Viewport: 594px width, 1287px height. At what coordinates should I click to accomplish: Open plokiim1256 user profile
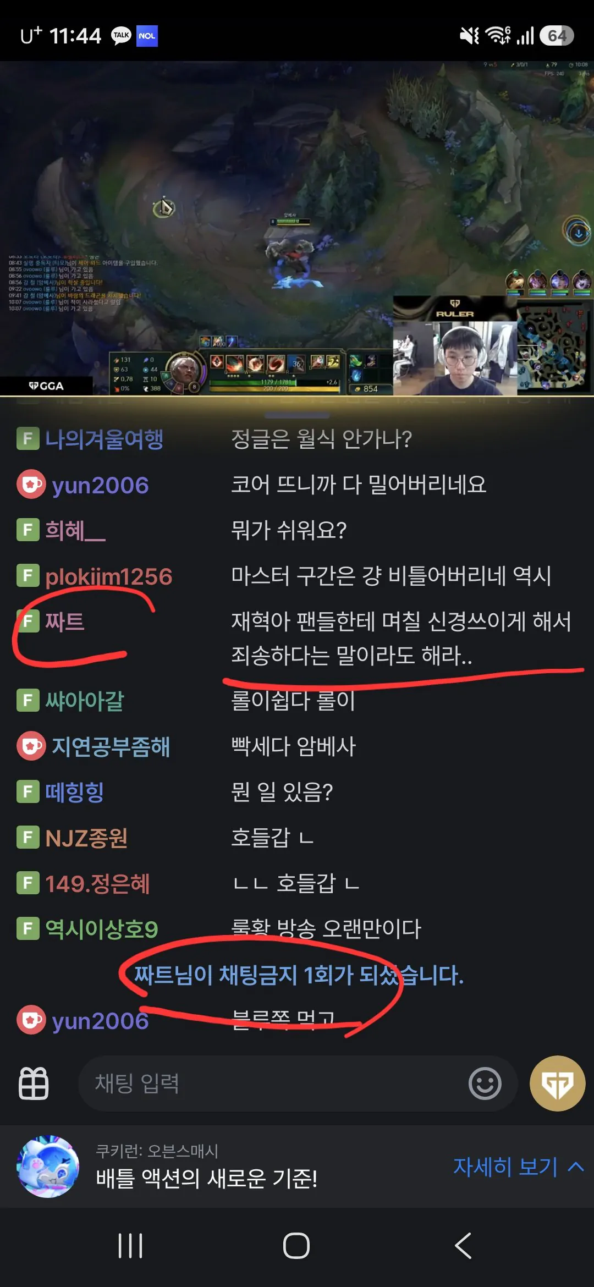(109, 576)
